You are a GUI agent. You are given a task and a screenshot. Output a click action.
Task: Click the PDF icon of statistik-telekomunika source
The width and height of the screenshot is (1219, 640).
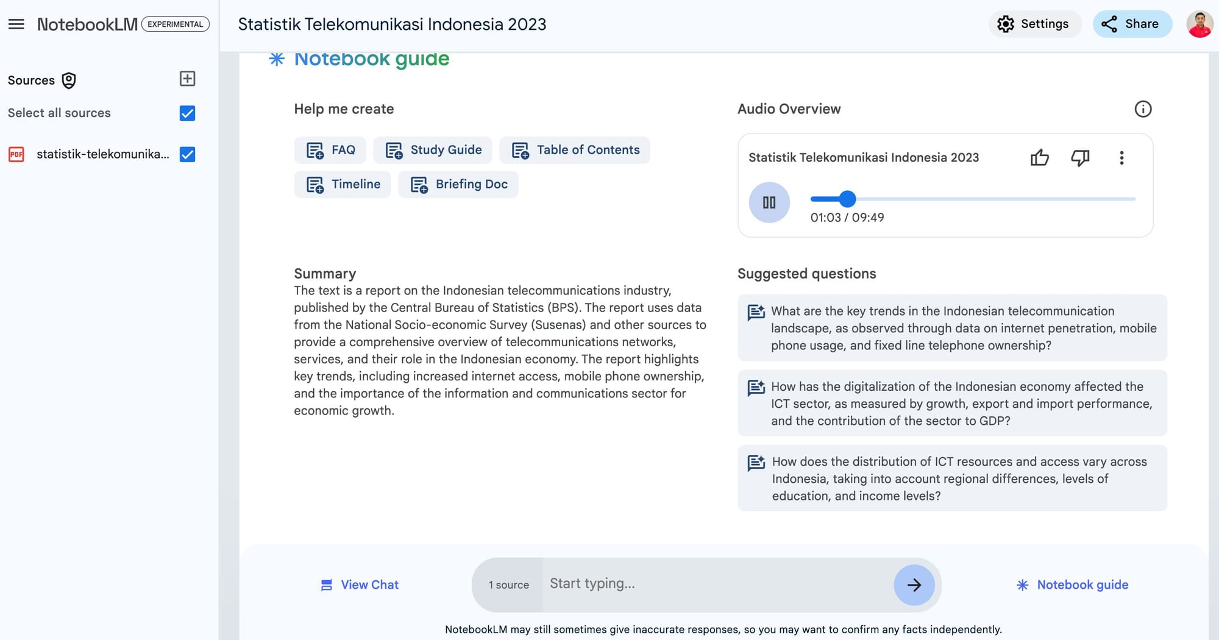tap(16, 155)
